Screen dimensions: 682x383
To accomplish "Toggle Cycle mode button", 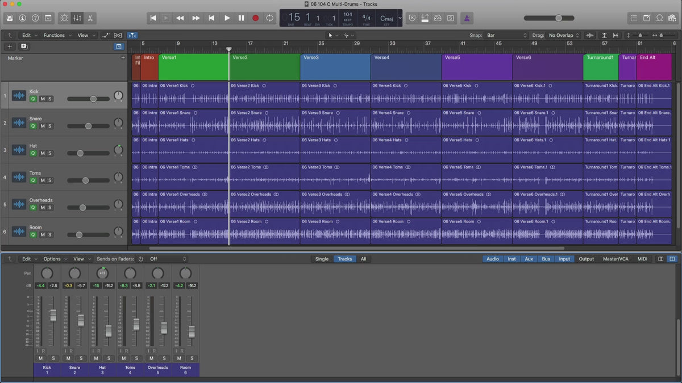I will 269,18.
